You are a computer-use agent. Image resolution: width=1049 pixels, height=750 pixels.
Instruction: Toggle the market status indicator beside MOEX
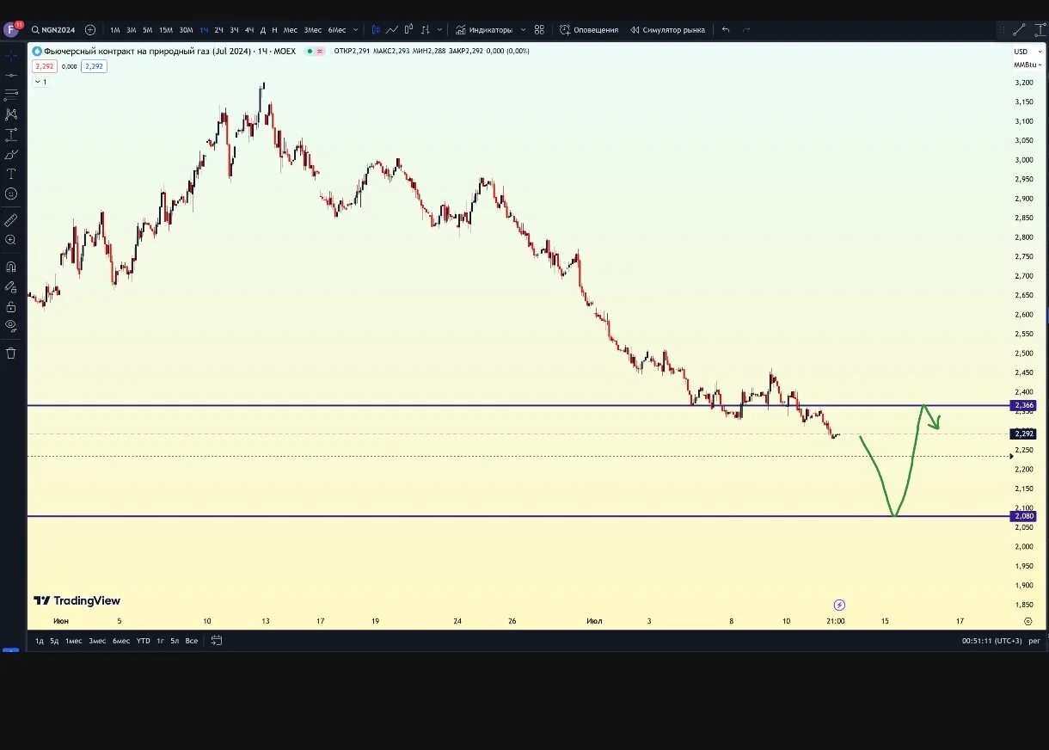tap(310, 52)
